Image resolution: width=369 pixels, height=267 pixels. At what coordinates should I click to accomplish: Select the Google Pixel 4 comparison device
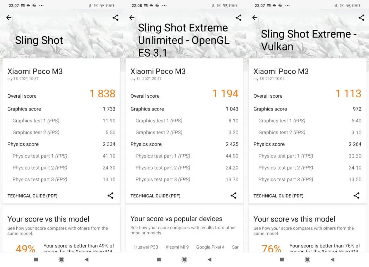[210, 247]
